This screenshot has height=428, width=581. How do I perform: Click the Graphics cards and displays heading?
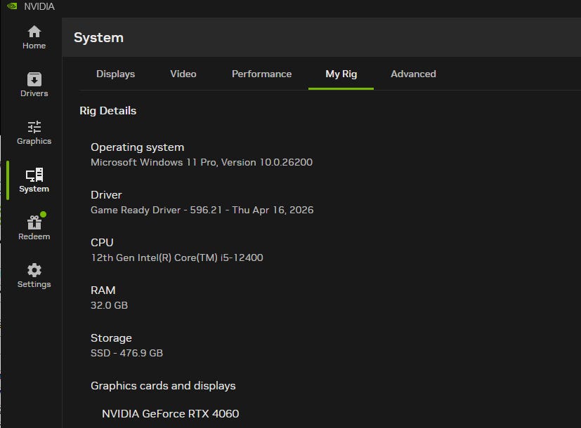click(163, 386)
